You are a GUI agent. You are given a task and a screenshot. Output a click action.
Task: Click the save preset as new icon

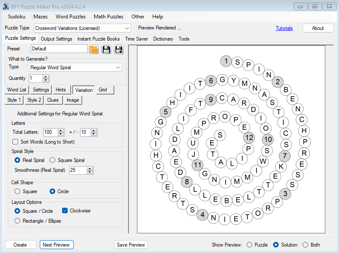pyautogui.click(x=119, y=49)
